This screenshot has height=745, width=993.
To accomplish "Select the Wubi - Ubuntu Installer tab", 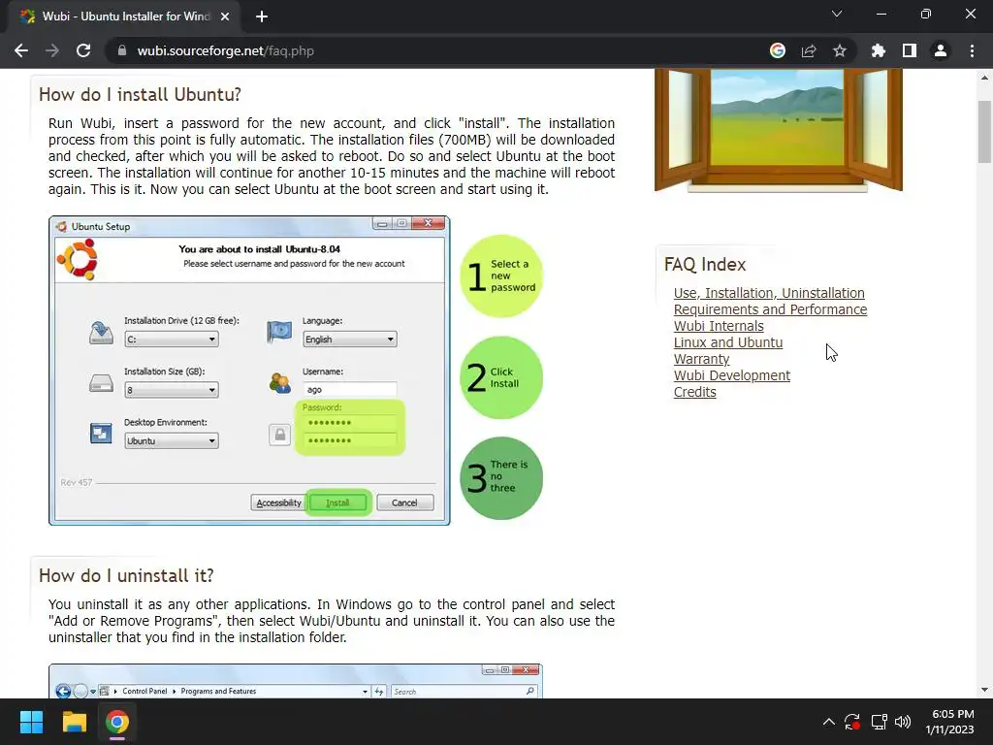I will point(124,16).
